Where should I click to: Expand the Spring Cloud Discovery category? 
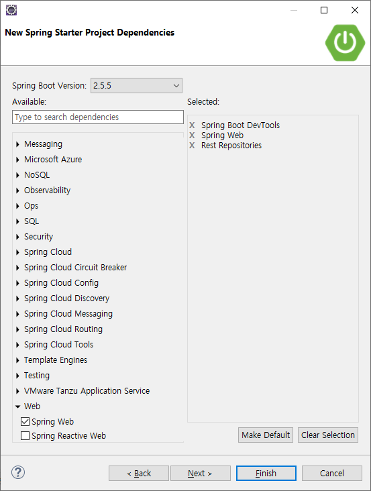point(17,298)
